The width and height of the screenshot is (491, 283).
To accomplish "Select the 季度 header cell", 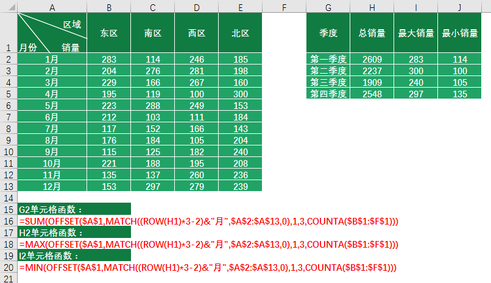I will click(x=328, y=32).
